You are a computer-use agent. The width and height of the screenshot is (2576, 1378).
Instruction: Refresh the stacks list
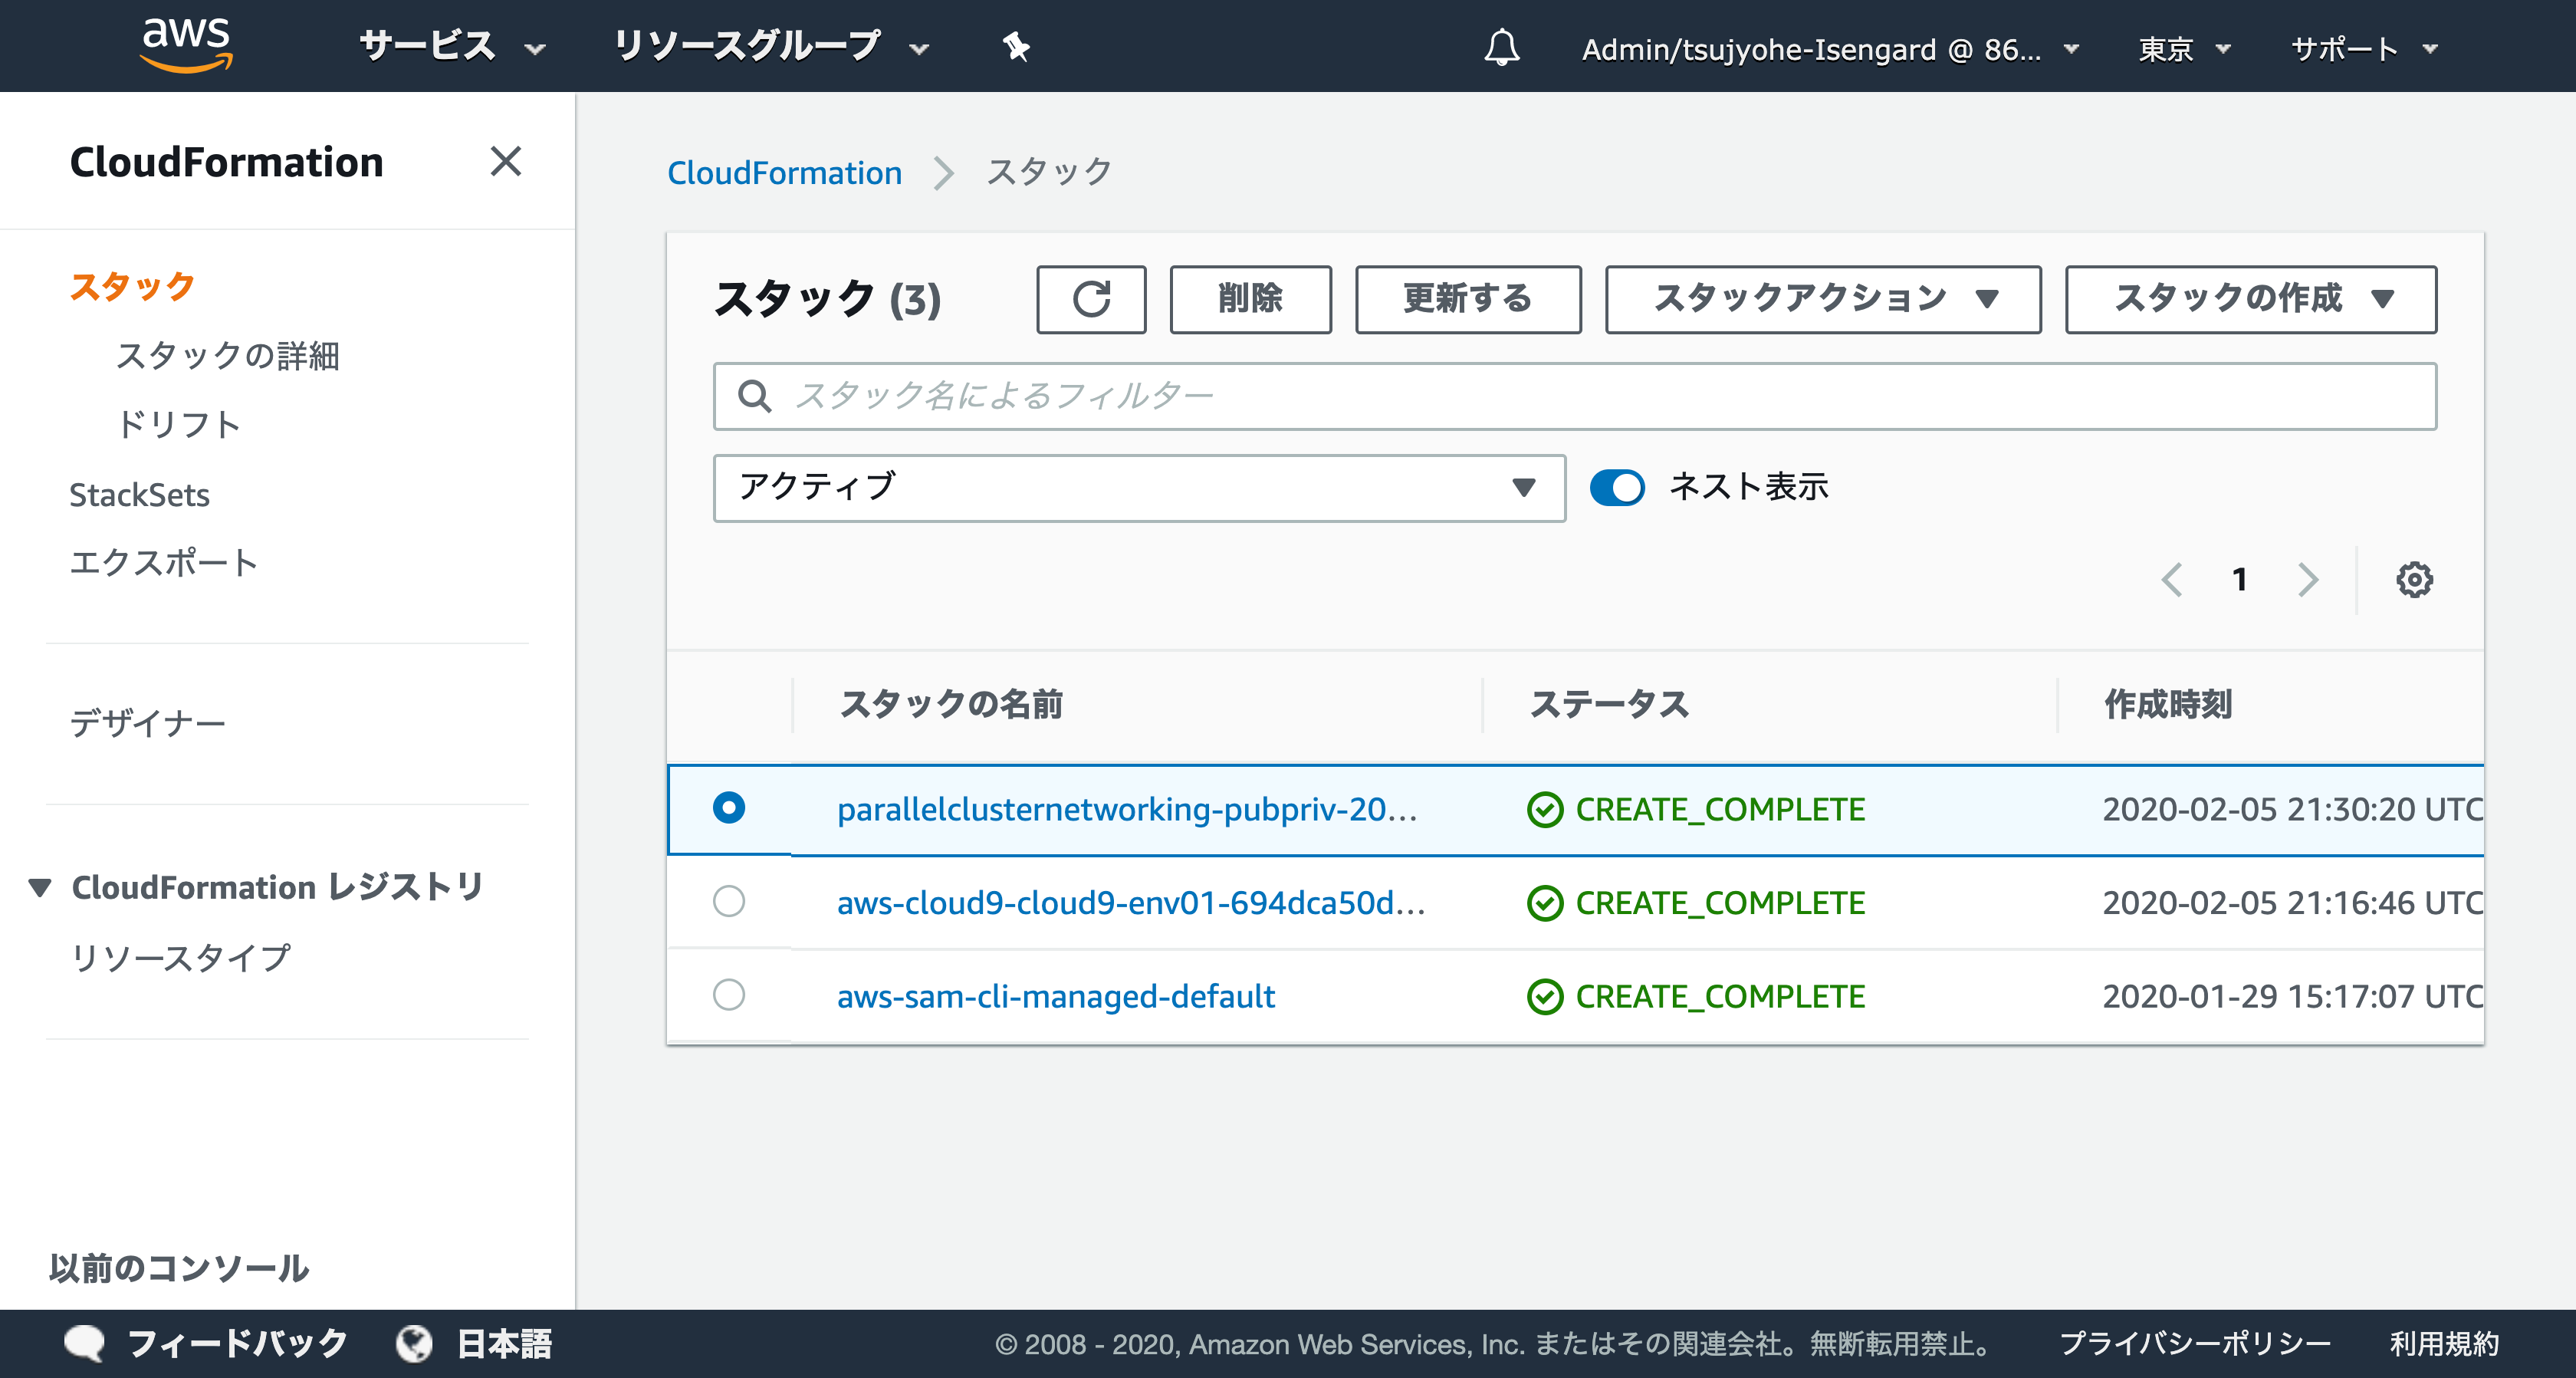tap(1091, 299)
